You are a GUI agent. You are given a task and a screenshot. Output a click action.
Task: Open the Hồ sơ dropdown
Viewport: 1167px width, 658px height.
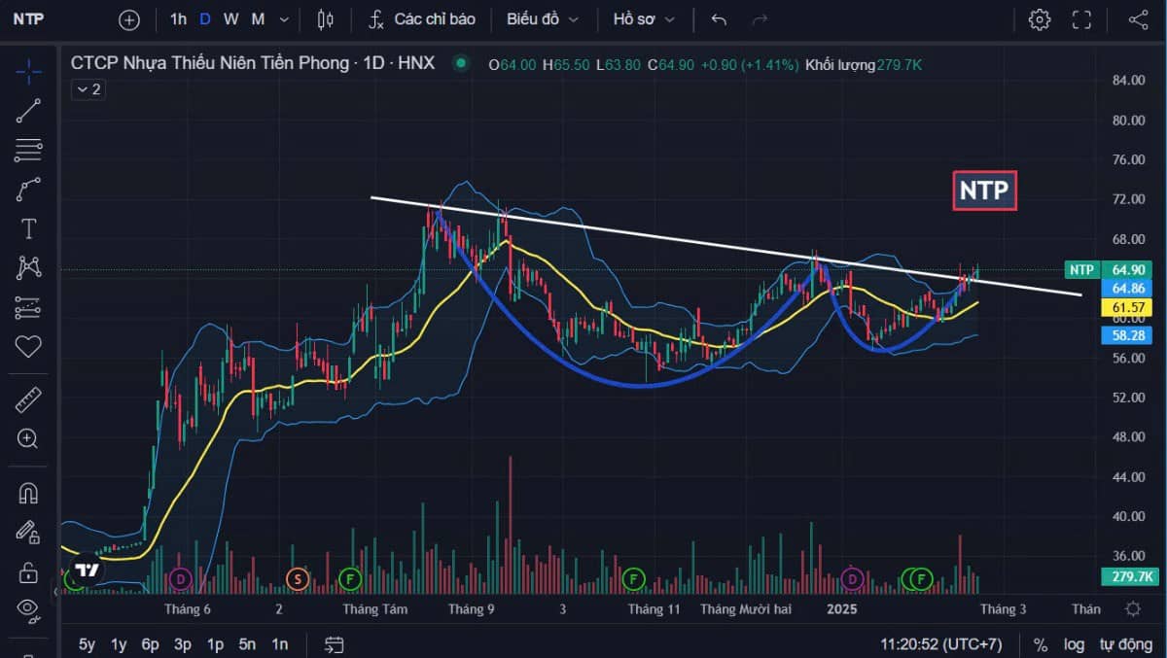[x=645, y=19]
